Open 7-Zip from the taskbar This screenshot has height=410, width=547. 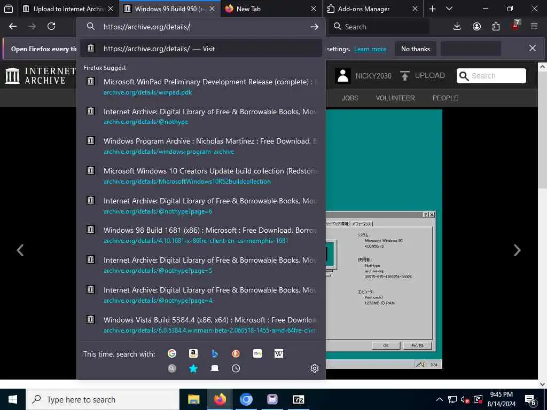(x=298, y=399)
